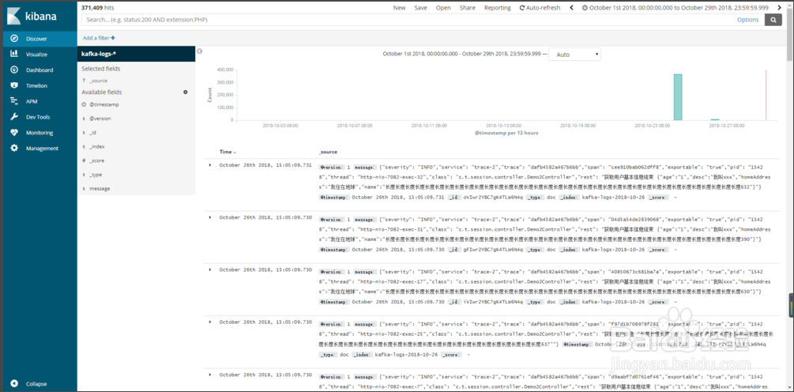Click the Auto-refresh option
The height and width of the screenshot is (392, 794).
[540, 8]
